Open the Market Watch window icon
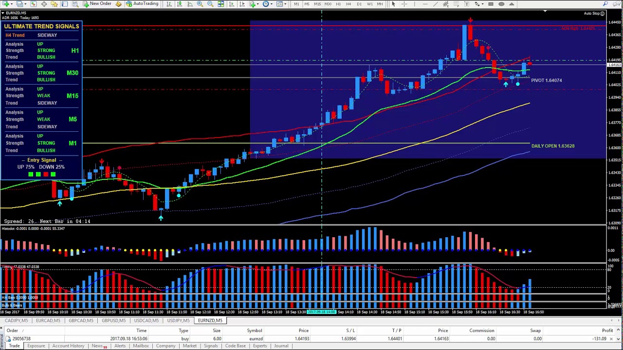 click(34, 4)
